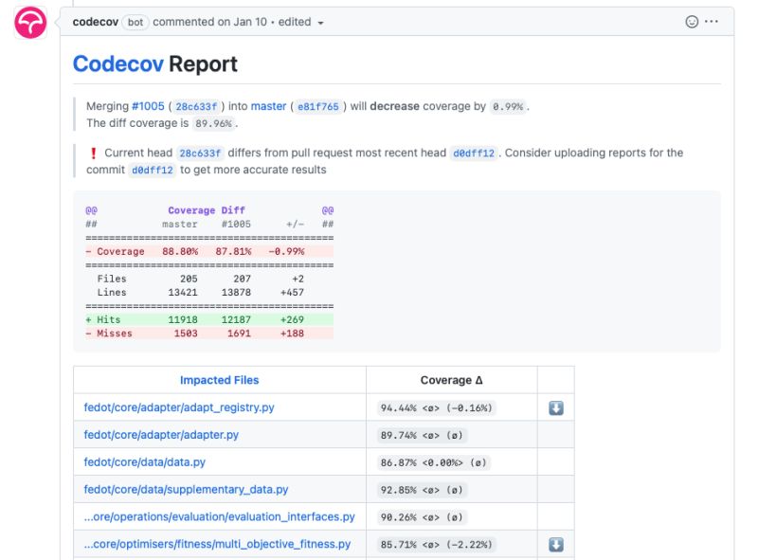The image size is (758, 560).
Task: Click the 'Coverage Δ' column header
Action: coord(452,380)
